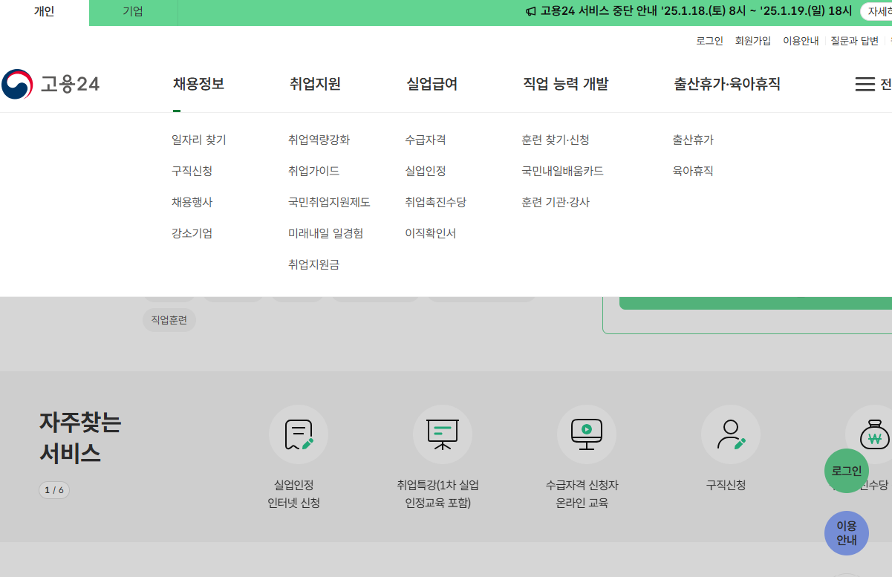Open the hamburger 전체 menu
This screenshot has height=577, width=892.
(864, 84)
